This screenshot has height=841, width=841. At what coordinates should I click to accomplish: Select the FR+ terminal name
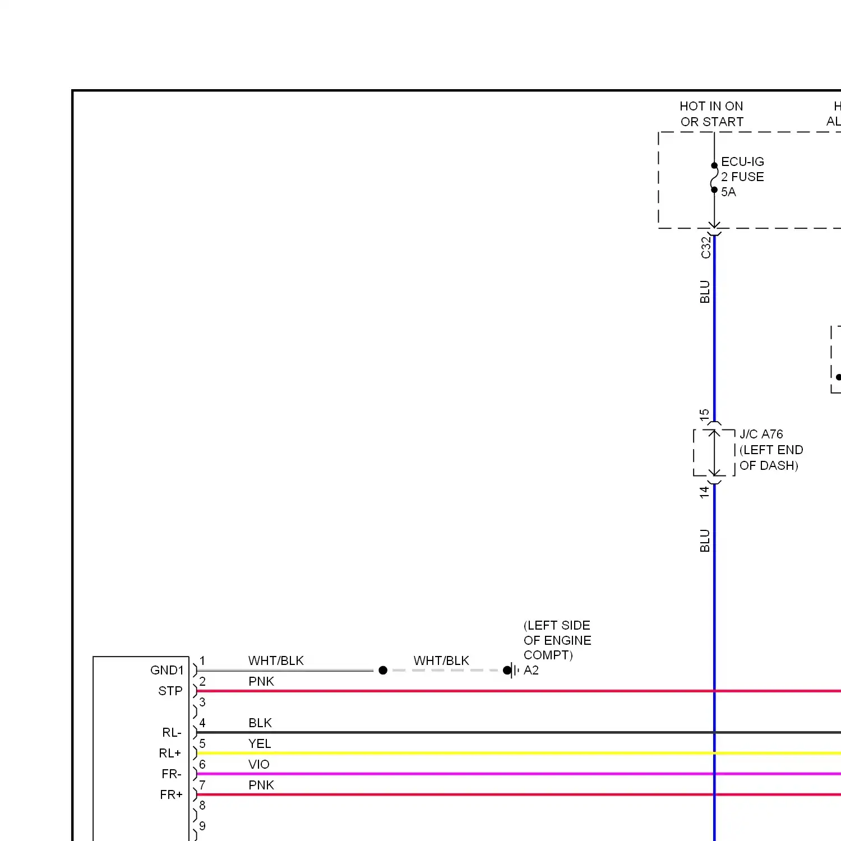(171, 794)
